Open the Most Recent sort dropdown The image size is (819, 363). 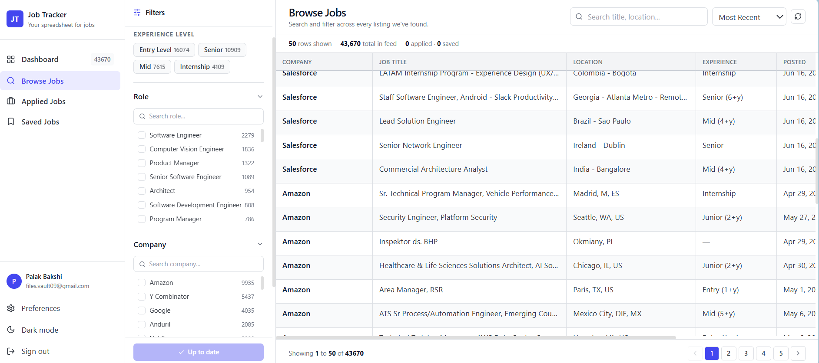[x=749, y=17]
